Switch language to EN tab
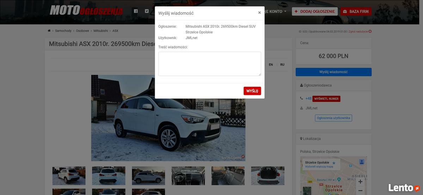This screenshot has width=423, height=195. pyautogui.click(x=271, y=65)
